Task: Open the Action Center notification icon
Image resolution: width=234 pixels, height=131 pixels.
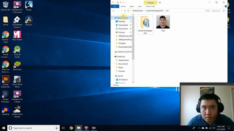Action: tap(229, 128)
